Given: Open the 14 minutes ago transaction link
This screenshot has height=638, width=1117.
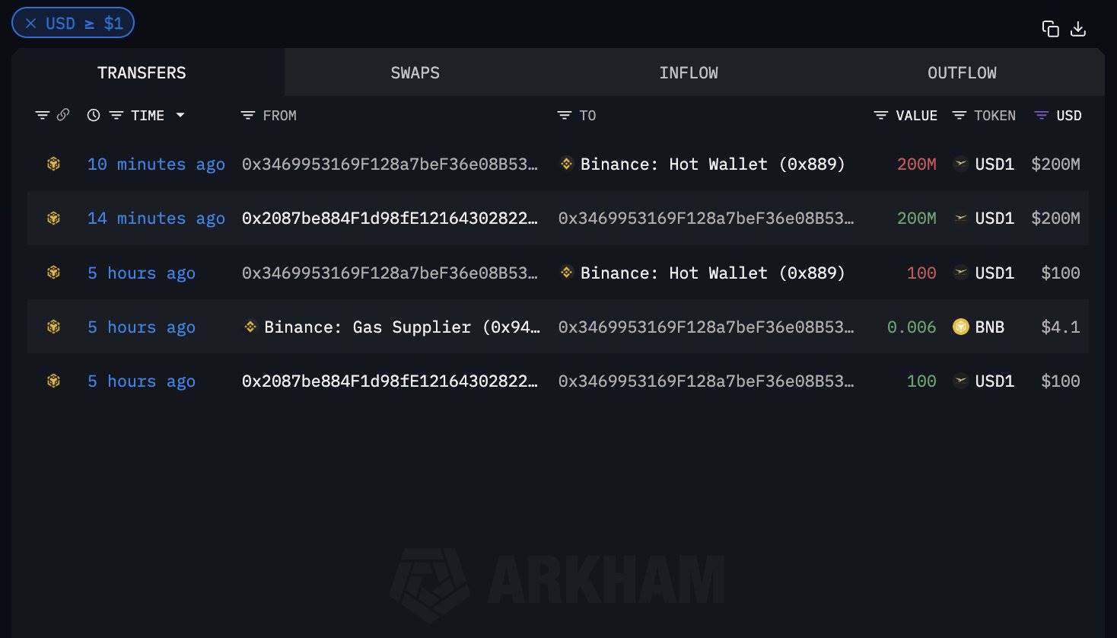Looking at the screenshot, I should (x=156, y=219).
